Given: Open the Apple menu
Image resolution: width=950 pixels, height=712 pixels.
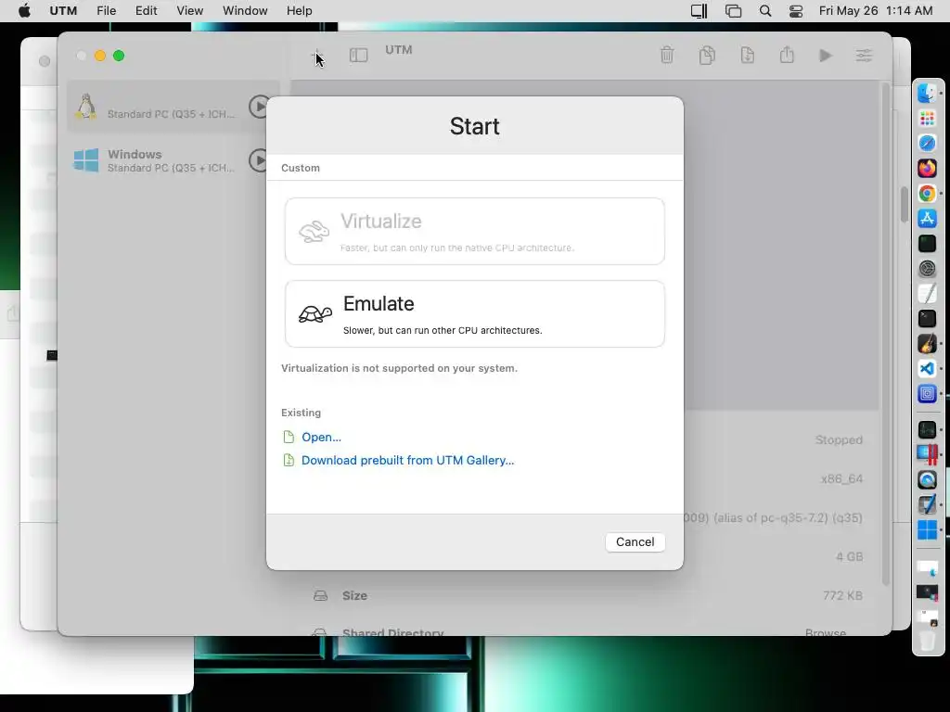Looking at the screenshot, I should 24,11.
